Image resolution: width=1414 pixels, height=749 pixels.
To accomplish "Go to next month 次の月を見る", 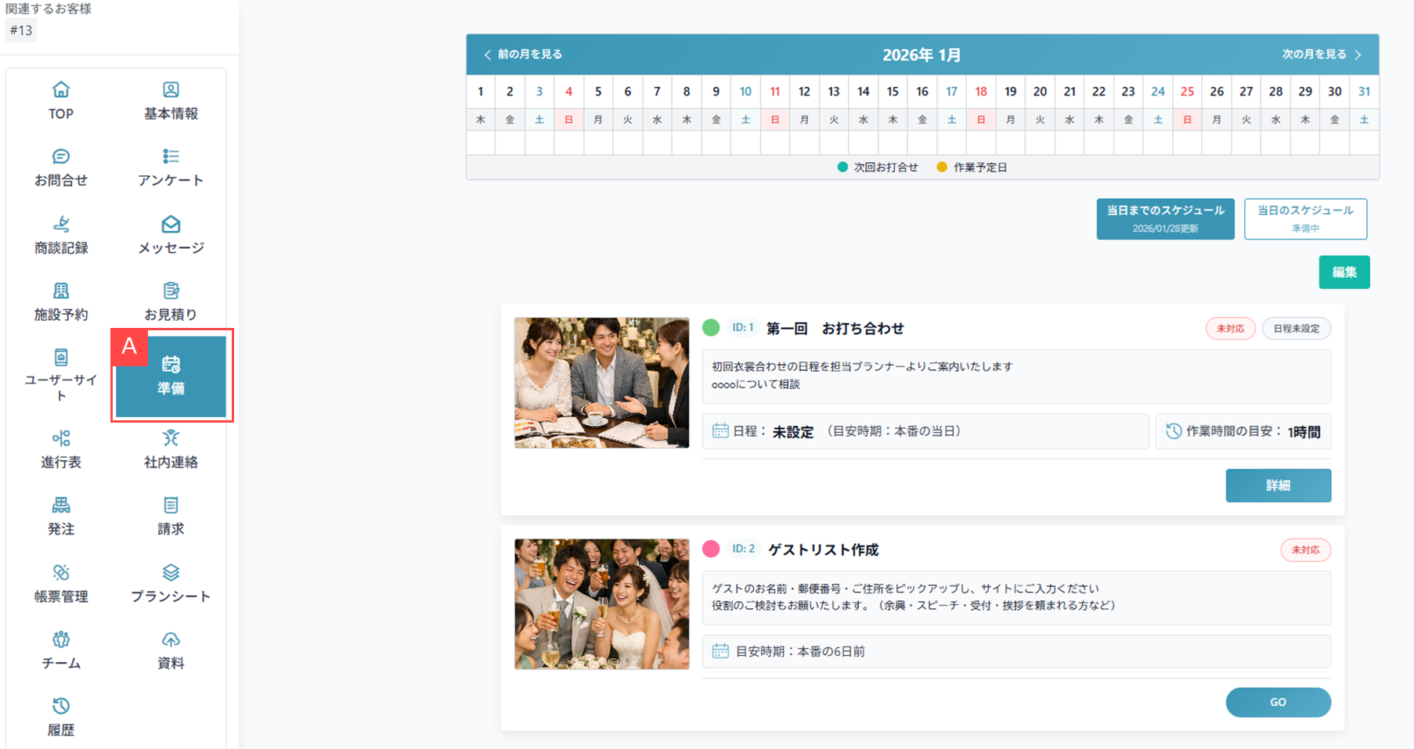I will coord(1322,55).
